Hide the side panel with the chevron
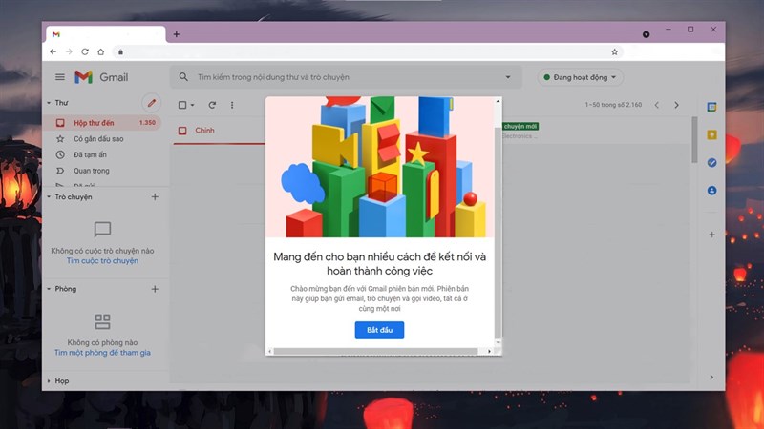The height and width of the screenshot is (429, 764). [711, 377]
